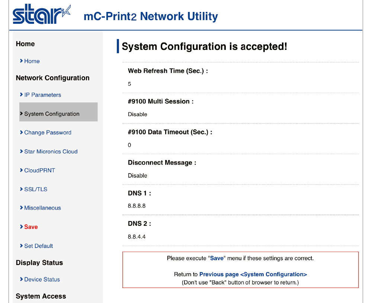
Task: Click the arrow icon before Miscellaneous
Action: pos(21,208)
